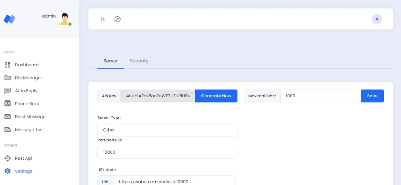Click the Server Type label
Image resolution: width=401 pixels, height=185 pixels.
[x=109, y=118]
